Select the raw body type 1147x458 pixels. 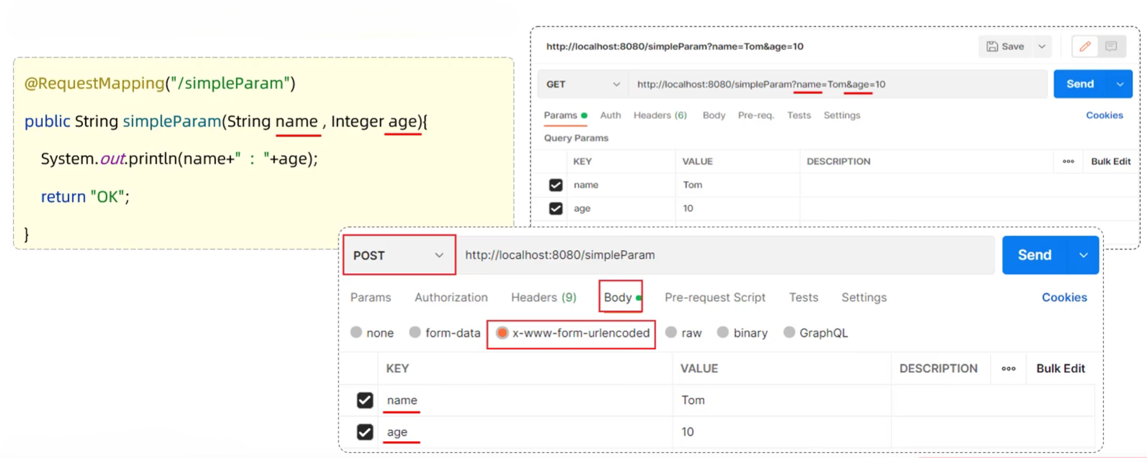tap(671, 332)
